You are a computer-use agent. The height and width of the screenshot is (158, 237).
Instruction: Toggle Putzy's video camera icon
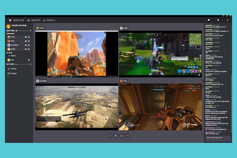pos(26,37)
